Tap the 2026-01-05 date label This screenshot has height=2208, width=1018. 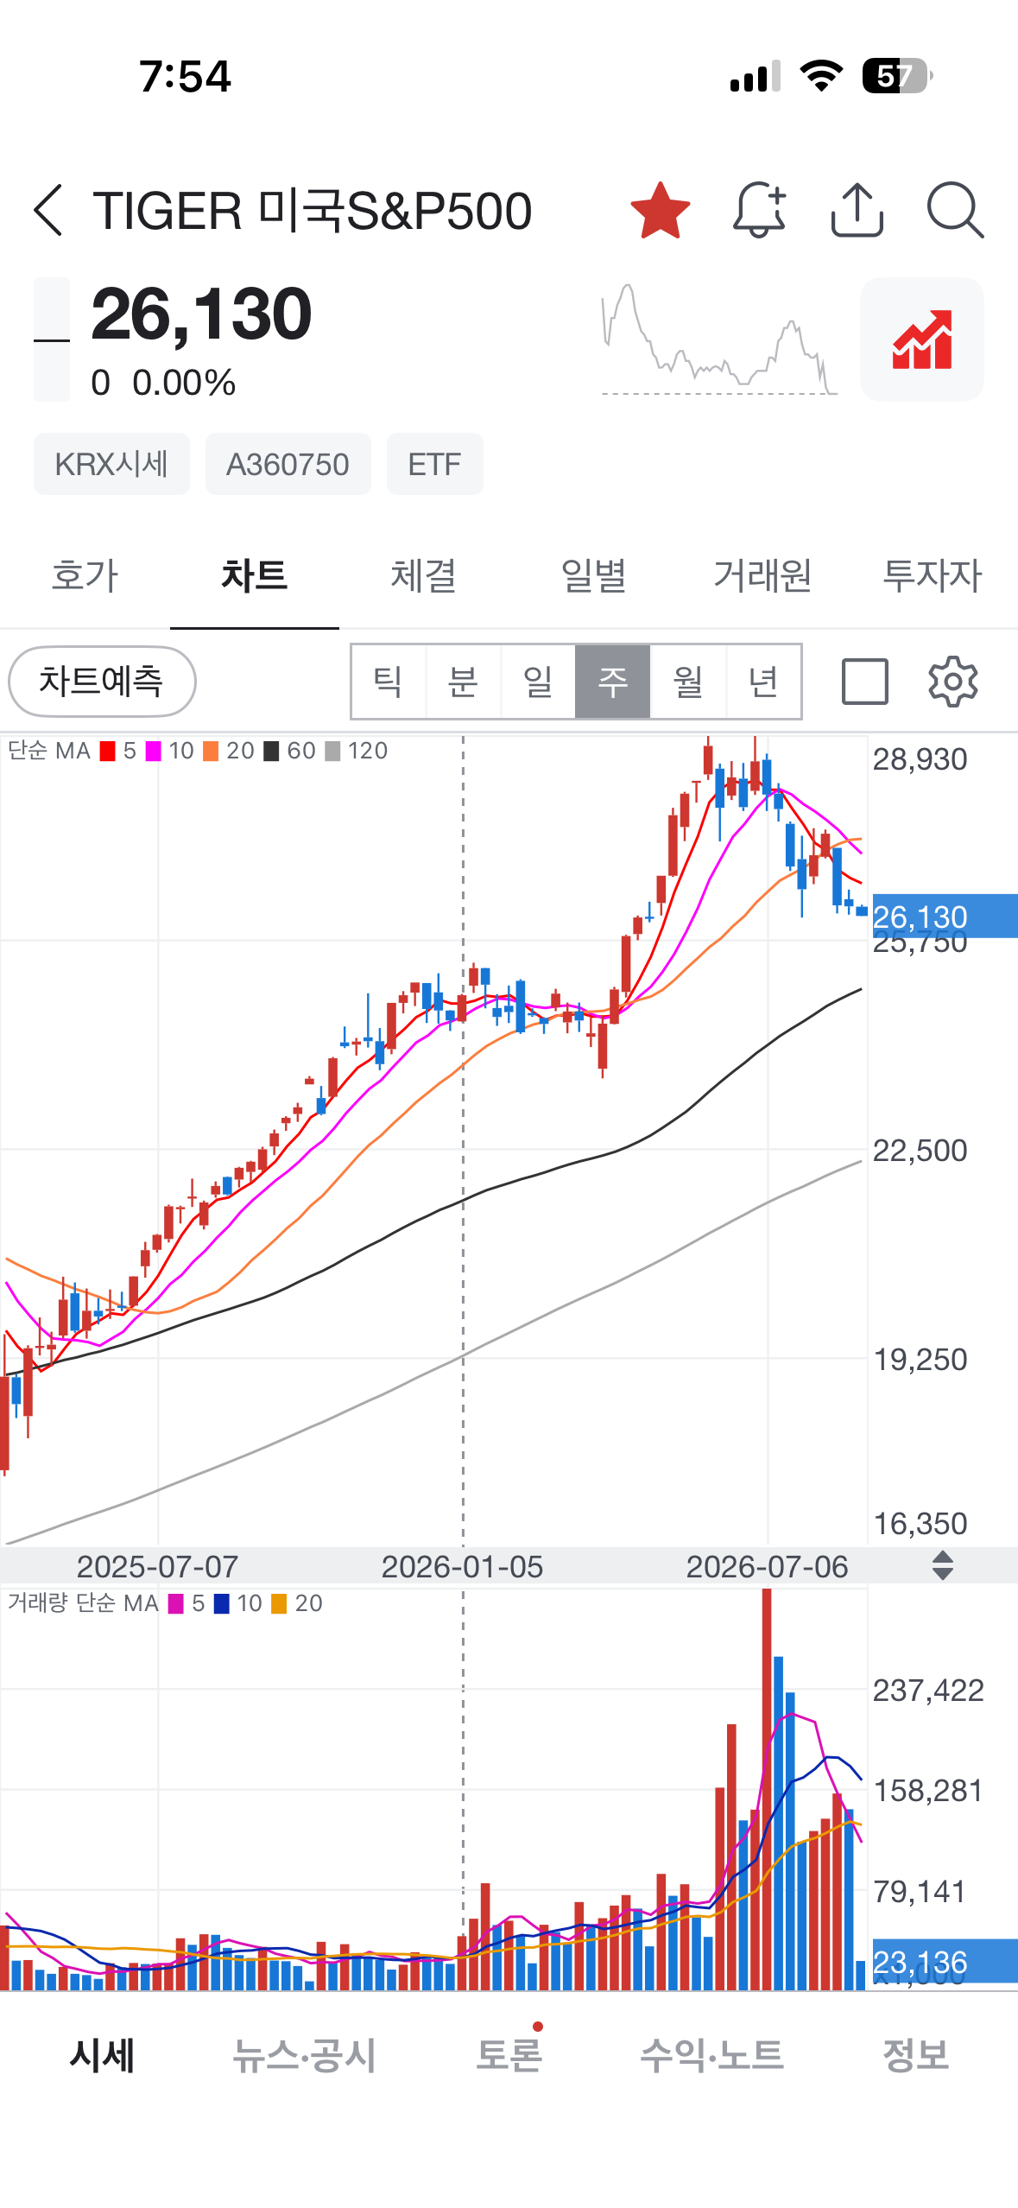click(x=462, y=1566)
